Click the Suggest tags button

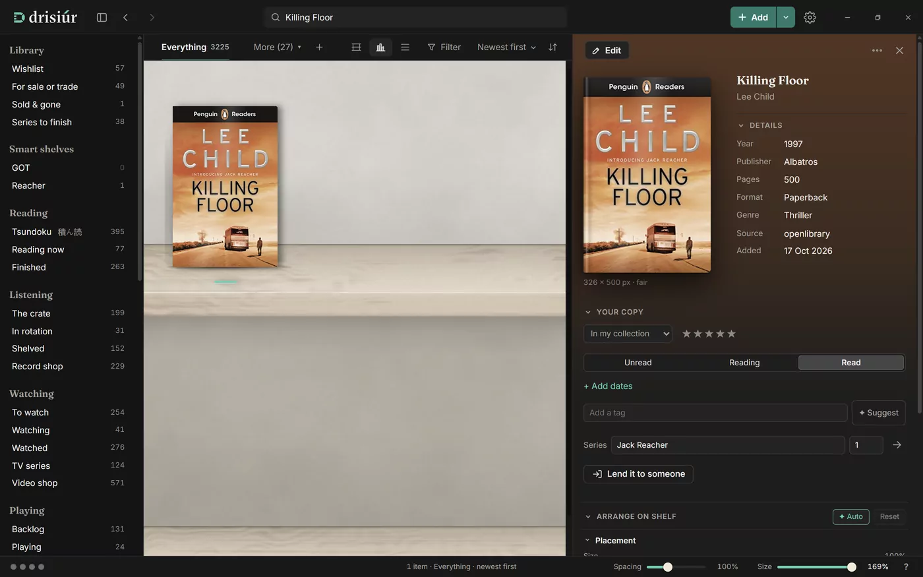(878, 413)
